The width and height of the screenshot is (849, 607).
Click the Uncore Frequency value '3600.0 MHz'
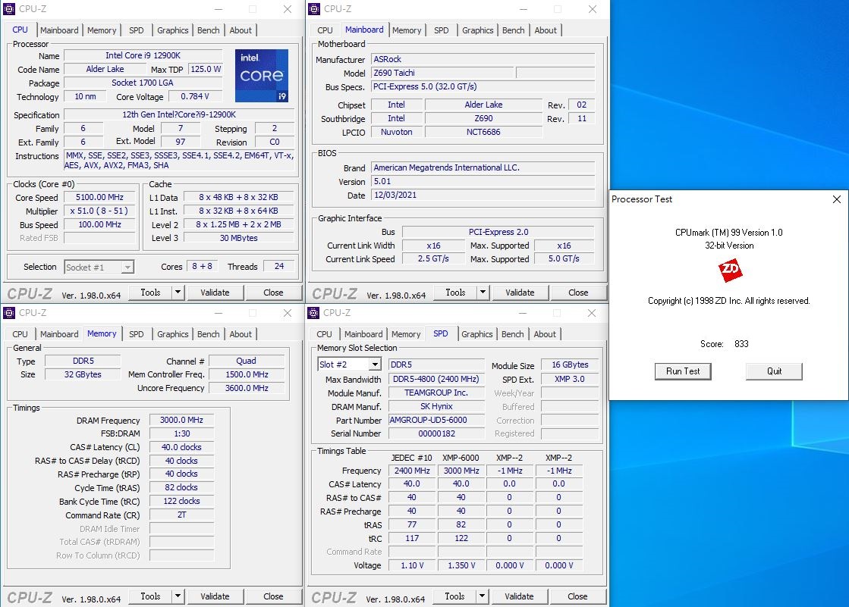tap(247, 388)
